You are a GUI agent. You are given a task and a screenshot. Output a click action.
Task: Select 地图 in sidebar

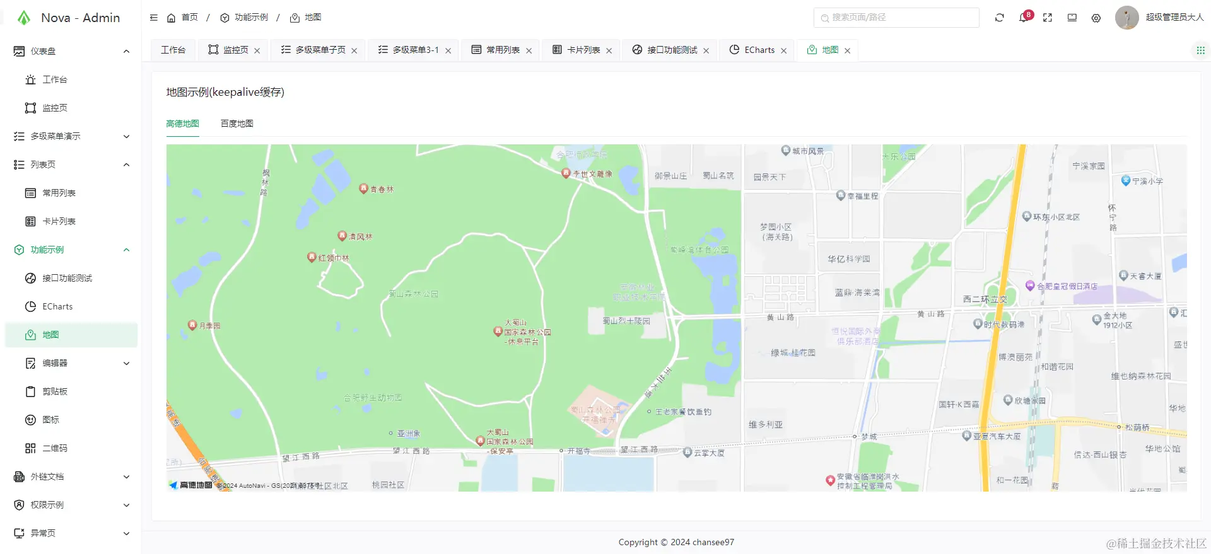(x=71, y=335)
